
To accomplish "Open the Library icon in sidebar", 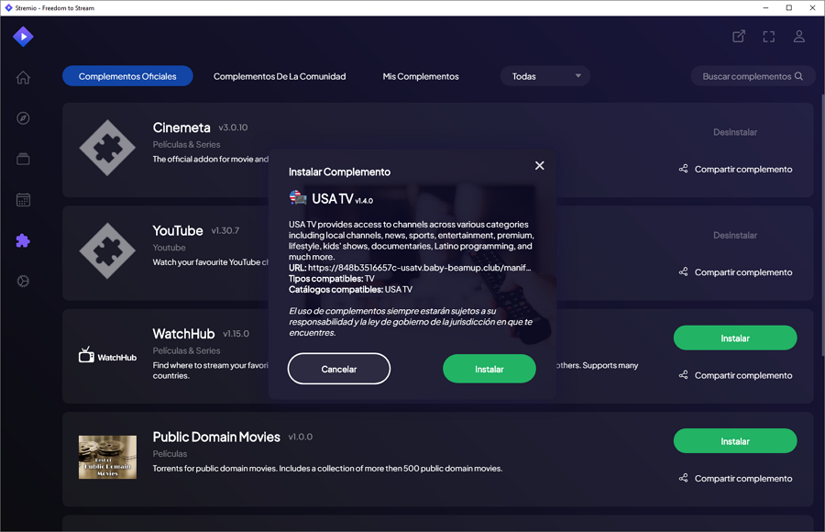I will 23,159.
